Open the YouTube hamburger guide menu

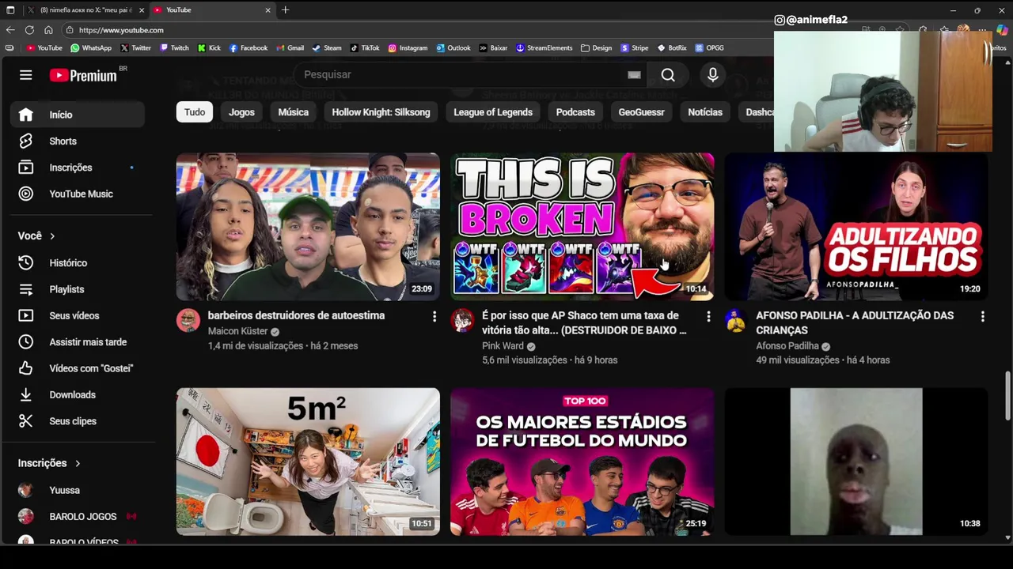click(x=25, y=75)
